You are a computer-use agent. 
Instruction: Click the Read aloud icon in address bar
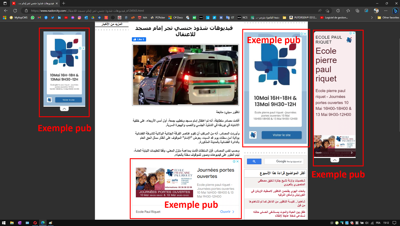(320, 11)
